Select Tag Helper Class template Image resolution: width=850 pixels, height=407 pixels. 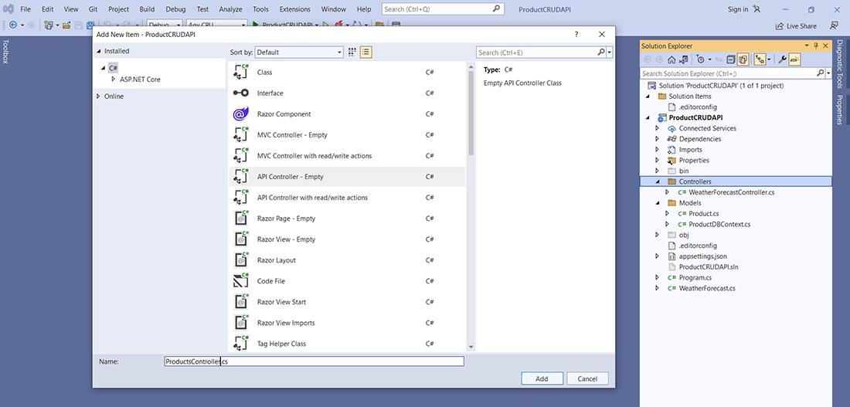point(347,344)
